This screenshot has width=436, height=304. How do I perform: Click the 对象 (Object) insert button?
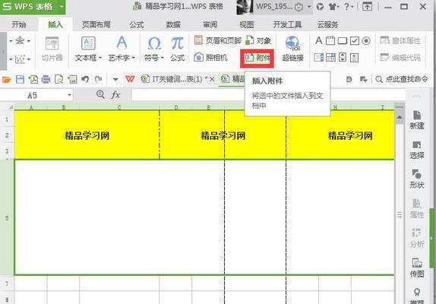[x=258, y=40]
